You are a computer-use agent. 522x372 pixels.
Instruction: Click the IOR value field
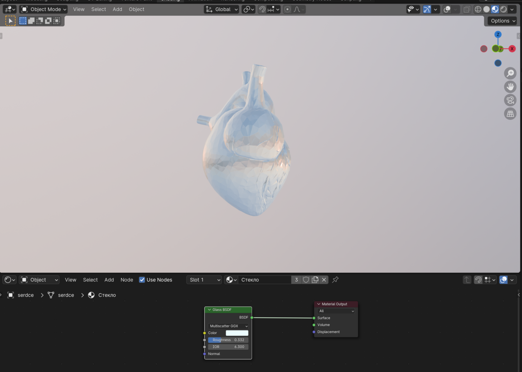[x=228, y=347]
